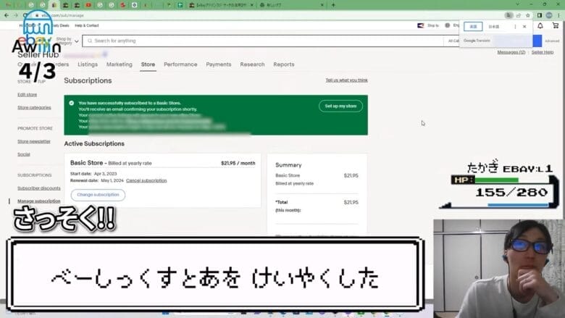Bookmark this page with the star icon
Viewport: 565px width, 318px height.
coord(528,15)
